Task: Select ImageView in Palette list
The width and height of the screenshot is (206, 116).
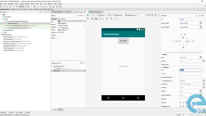Action: (62, 23)
